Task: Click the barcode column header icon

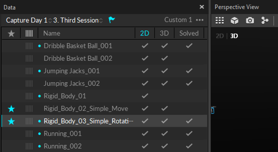Action: (x=29, y=33)
